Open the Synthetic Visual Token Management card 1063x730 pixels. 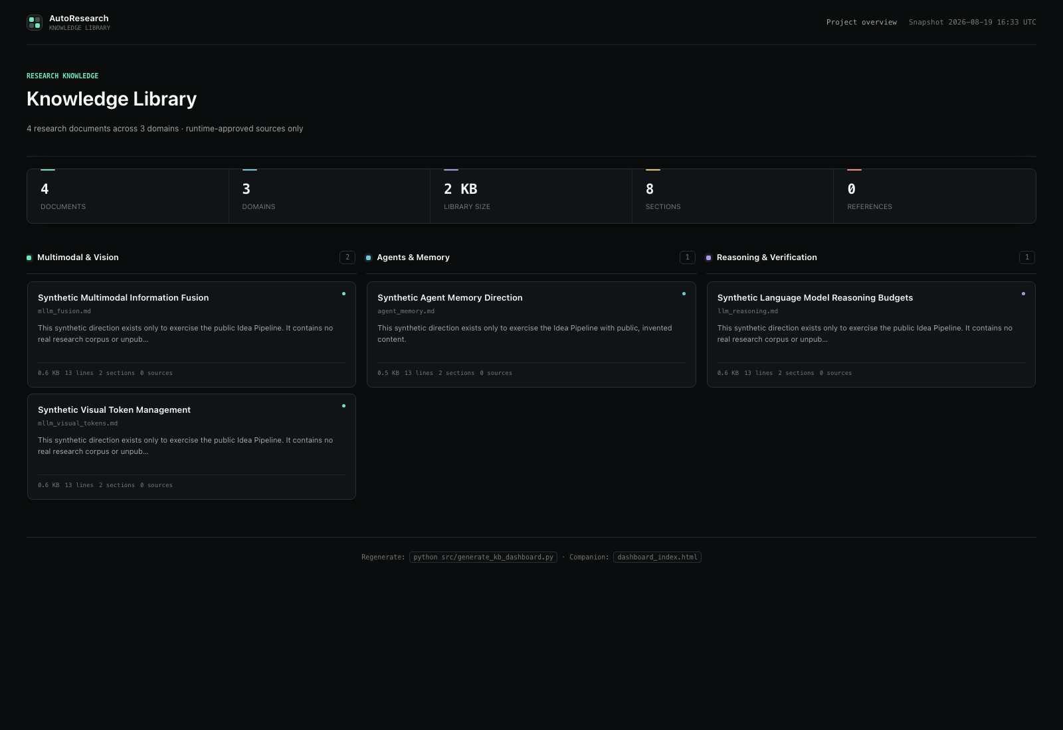click(x=191, y=447)
